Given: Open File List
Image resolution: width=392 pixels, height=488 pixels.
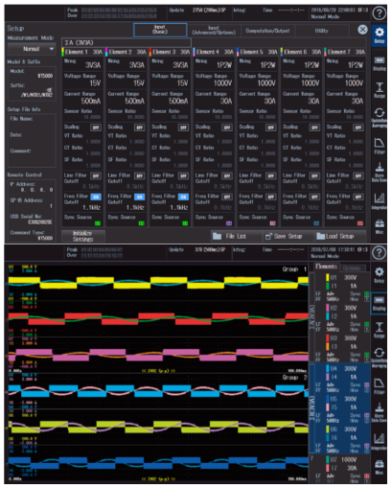Looking at the screenshot, I should 236,236.
